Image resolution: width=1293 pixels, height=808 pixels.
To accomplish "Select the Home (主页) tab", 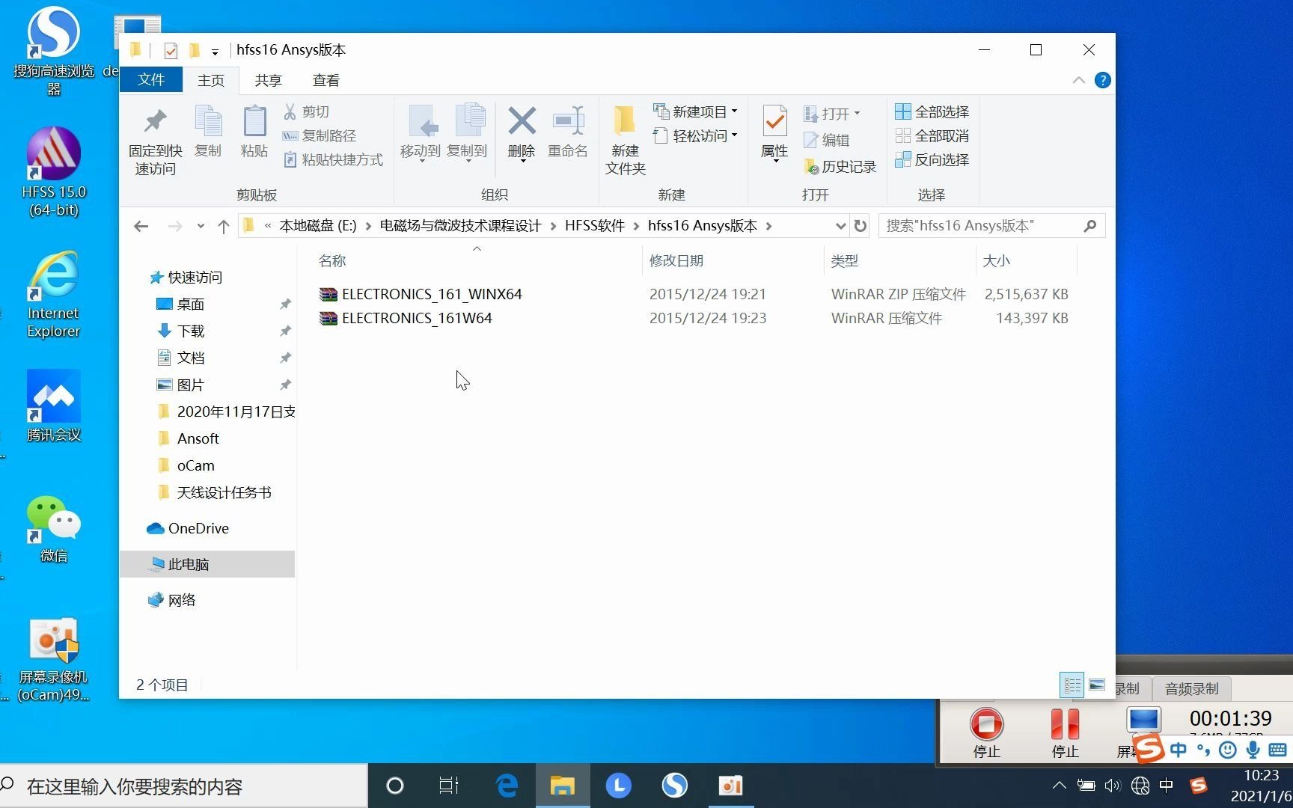I will (211, 80).
